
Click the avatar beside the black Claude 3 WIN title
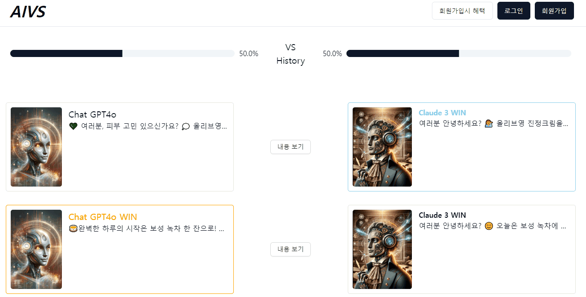[x=382, y=249]
